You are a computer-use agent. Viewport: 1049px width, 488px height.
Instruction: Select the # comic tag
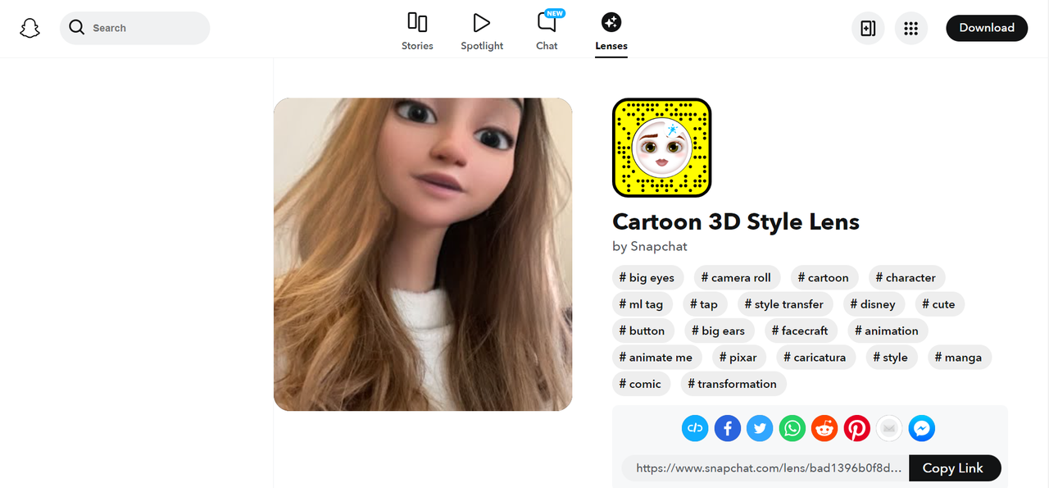[640, 384]
